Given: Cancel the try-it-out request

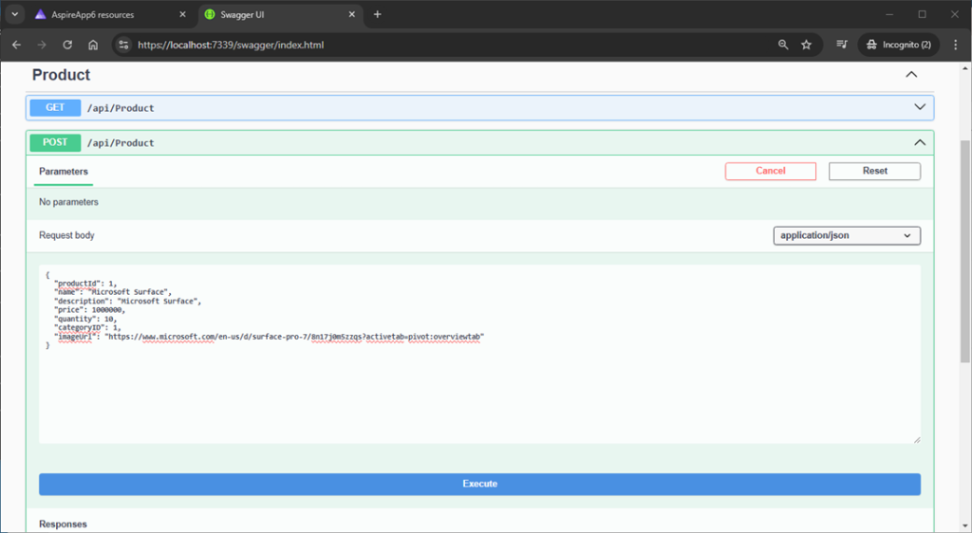Looking at the screenshot, I should (771, 171).
